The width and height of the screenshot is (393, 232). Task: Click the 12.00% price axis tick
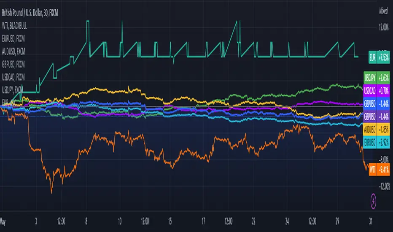384,27
